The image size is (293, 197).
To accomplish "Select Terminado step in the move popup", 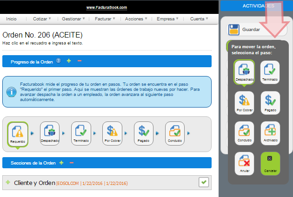I will (270, 72).
